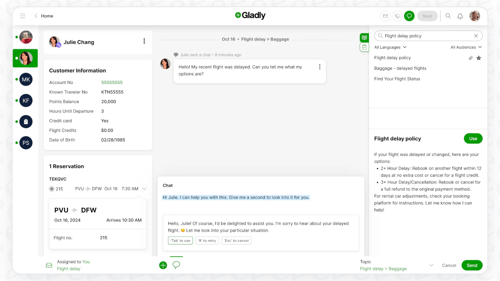Click Send to deliver the reply
Image resolution: width=500 pixels, height=281 pixels.
pyautogui.click(x=472, y=265)
